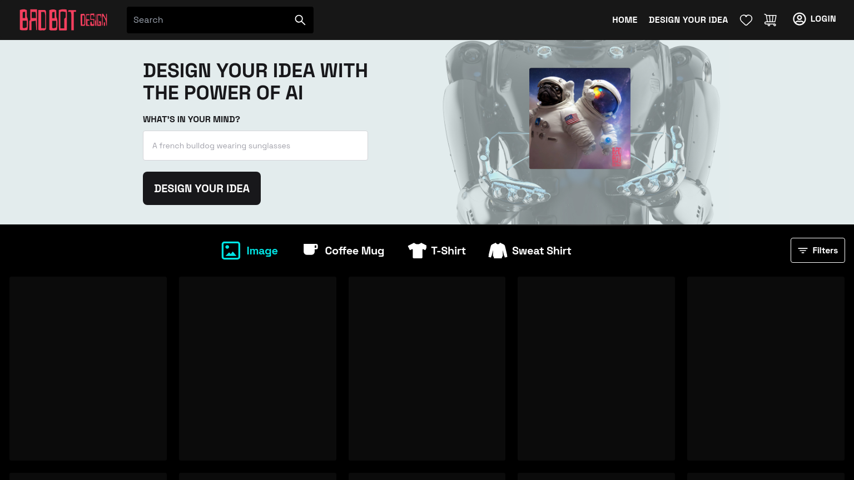
Task: Select the Sweat Shirt tab label
Action: [x=541, y=251]
